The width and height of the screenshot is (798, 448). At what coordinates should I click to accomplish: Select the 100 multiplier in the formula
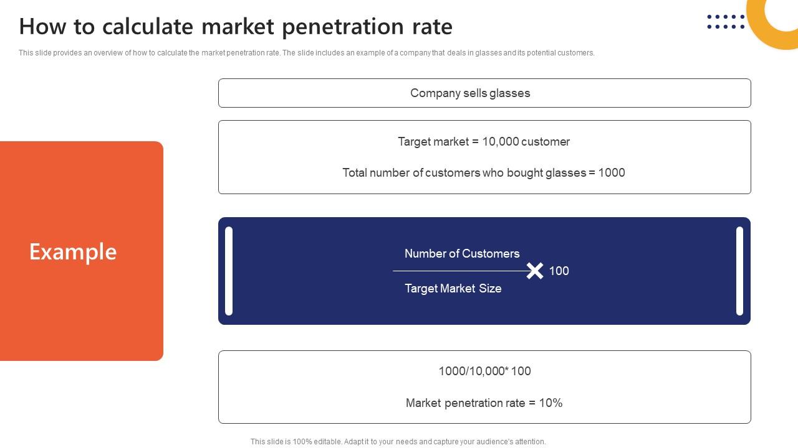pos(559,271)
